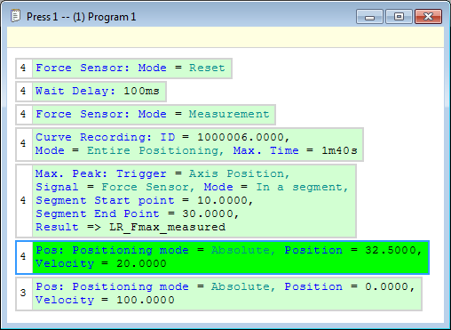Click step number 4 of Wait Delay row

pyautogui.click(x=23, y=91)
